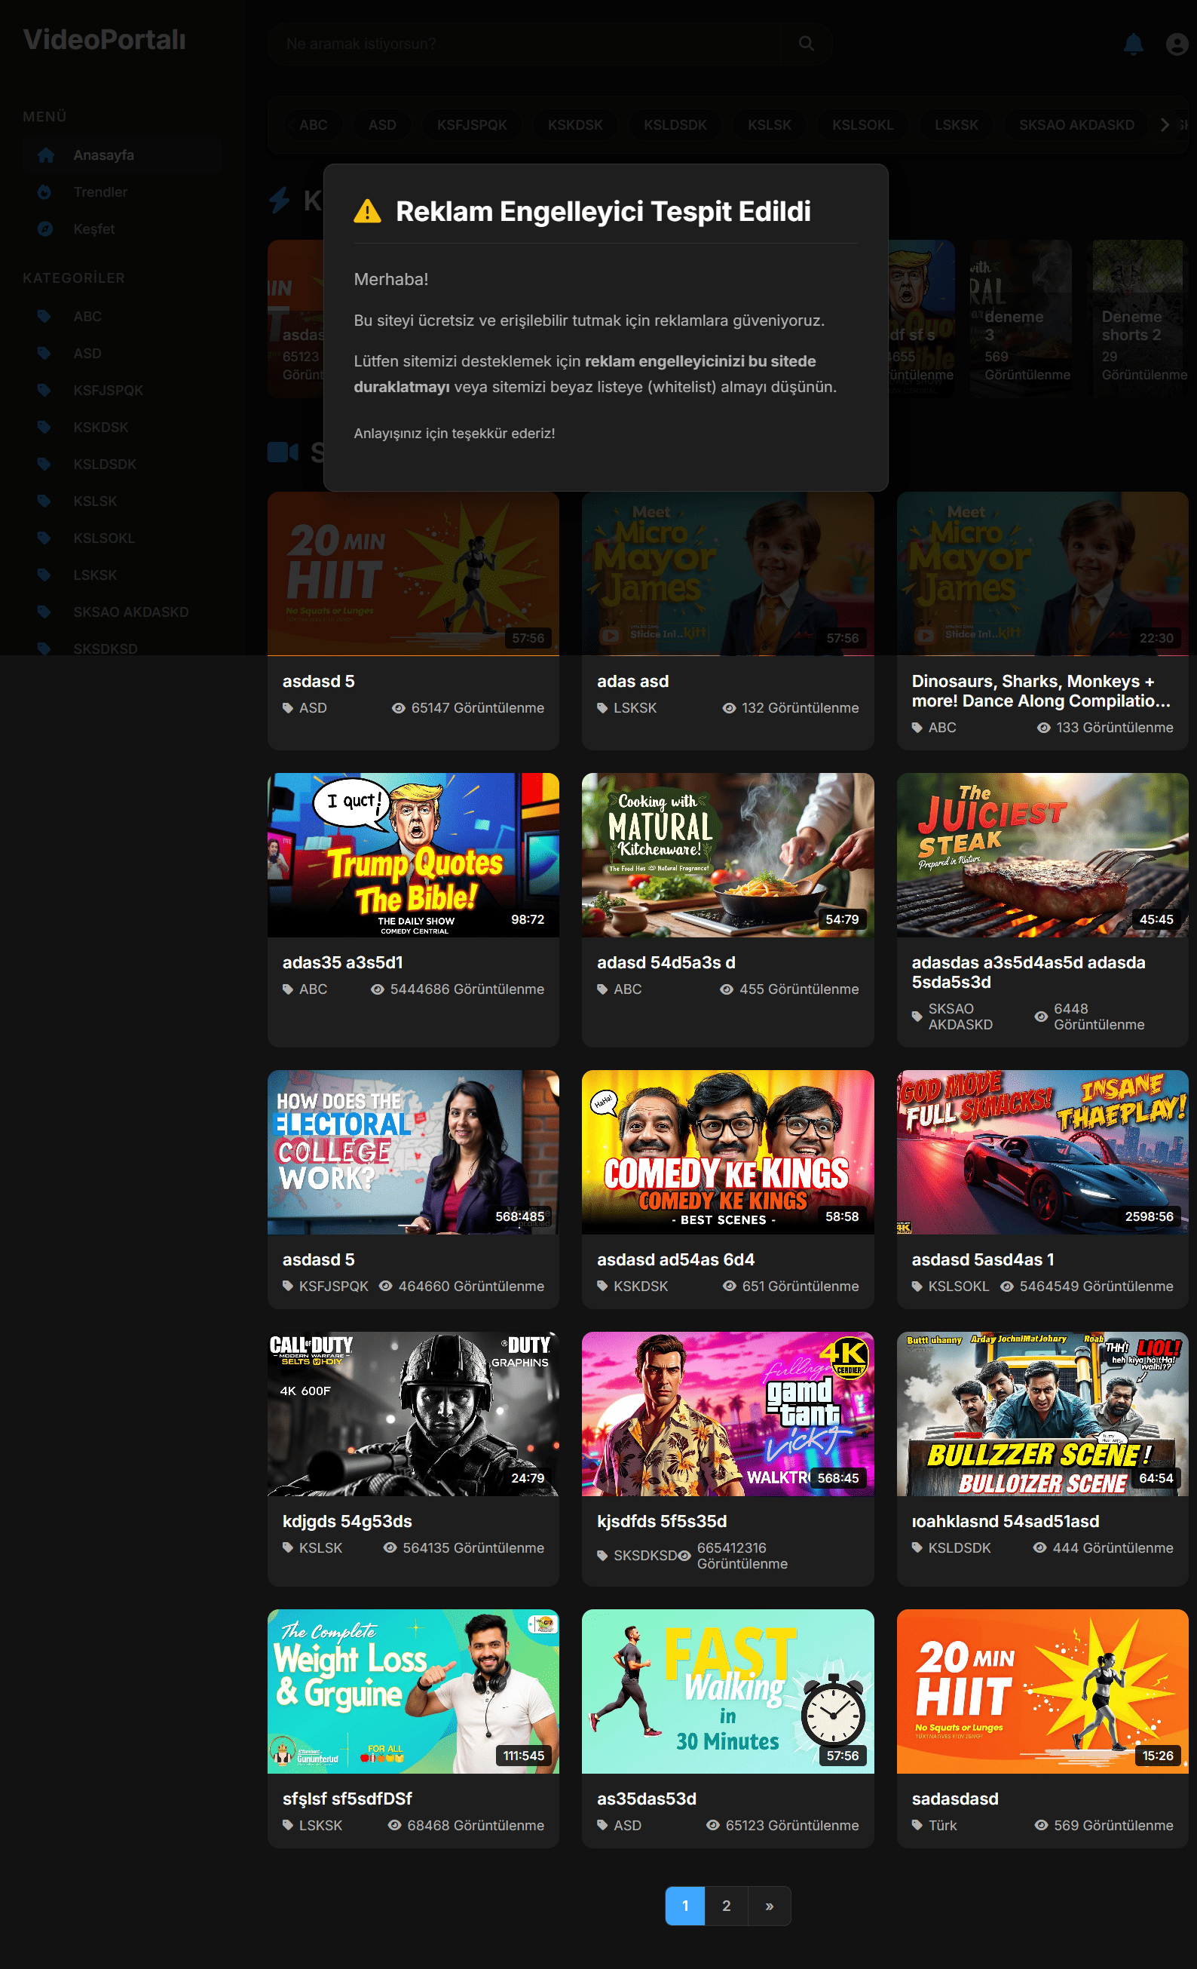Open the user profile avatar icon

(x=1176, y=44)
